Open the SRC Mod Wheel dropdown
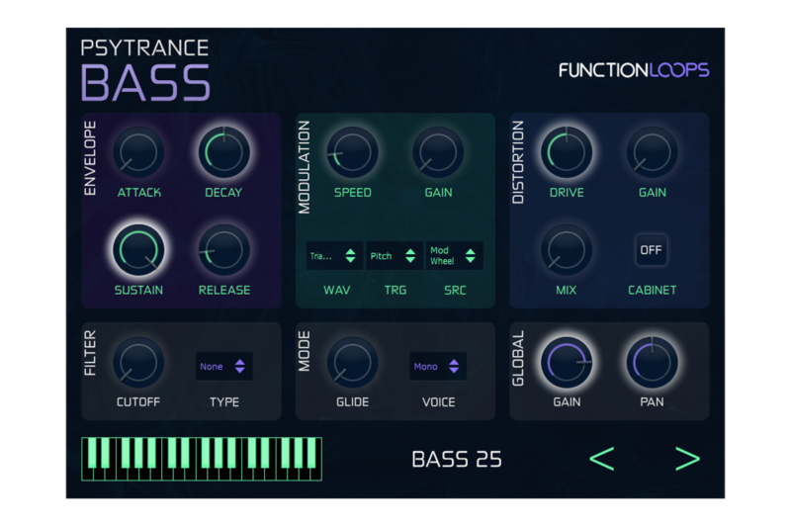 [455, 256]
